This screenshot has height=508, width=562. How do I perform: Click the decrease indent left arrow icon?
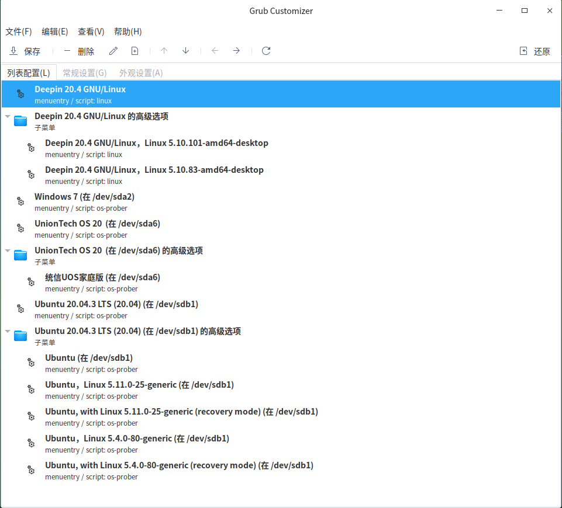tap(215, 51)
